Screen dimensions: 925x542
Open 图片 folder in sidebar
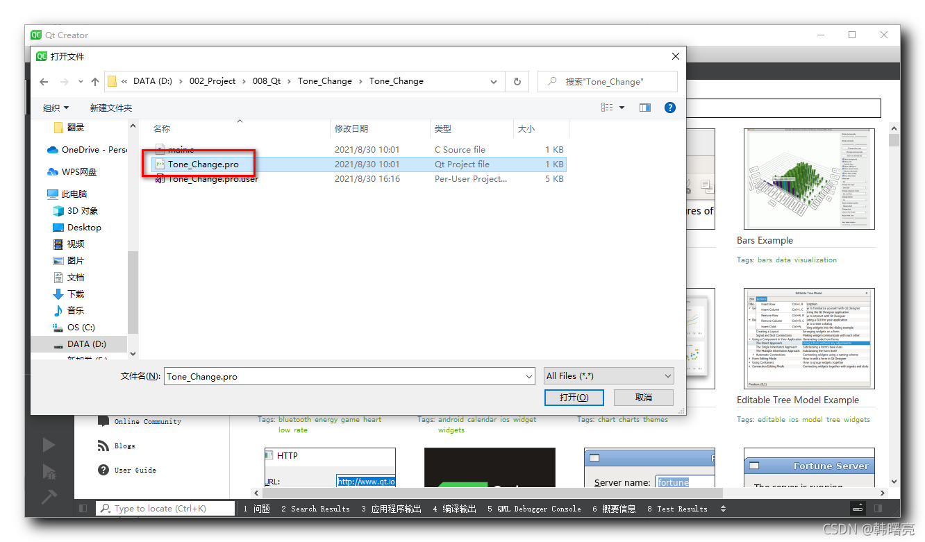[x=69, y=260]
